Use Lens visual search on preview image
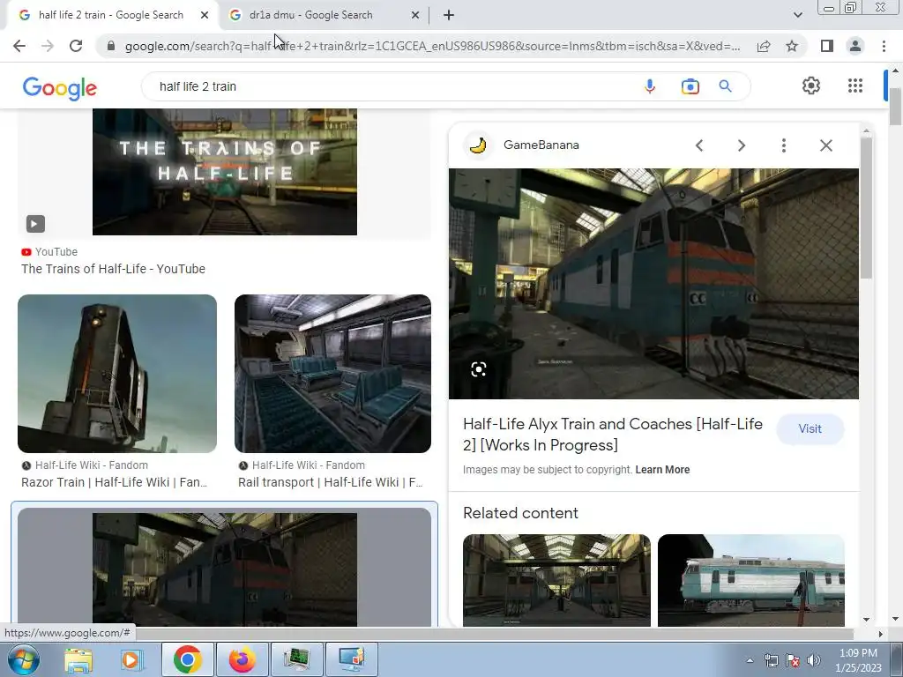Image resolution: width=903 pixels, height=677 pixels. (x=479, y=369)
